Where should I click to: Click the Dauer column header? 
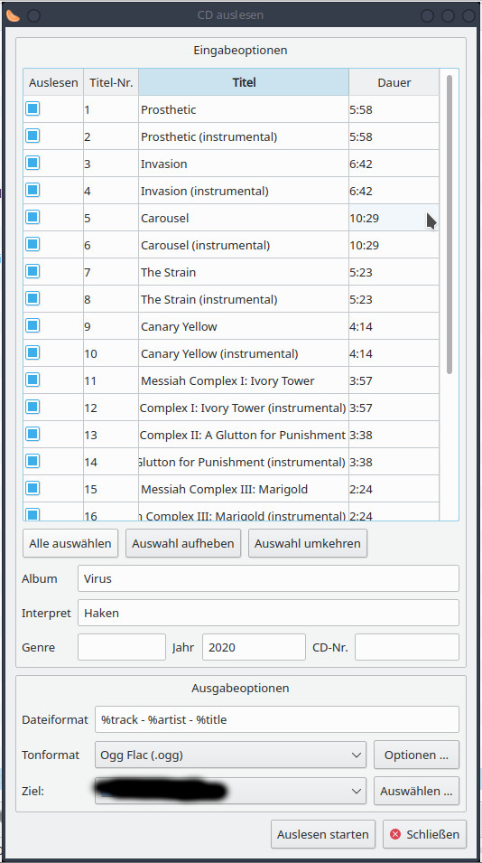point(394,82)
